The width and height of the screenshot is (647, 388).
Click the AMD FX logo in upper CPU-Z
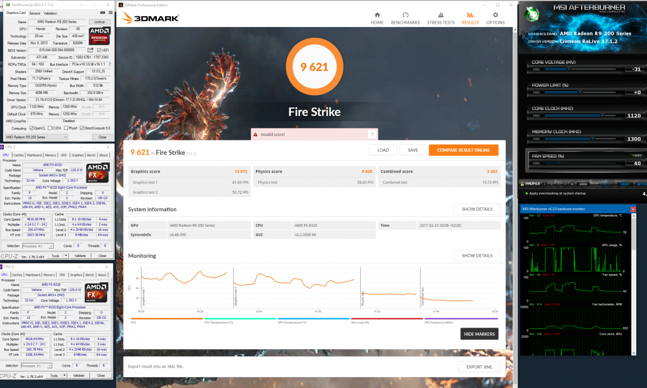[97, 172]
